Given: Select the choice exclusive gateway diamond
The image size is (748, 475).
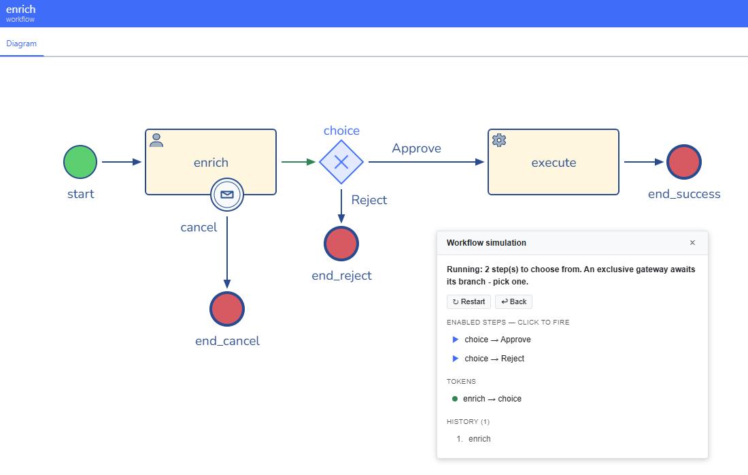Looking at the screenshot, I should [x=341, y=162].
